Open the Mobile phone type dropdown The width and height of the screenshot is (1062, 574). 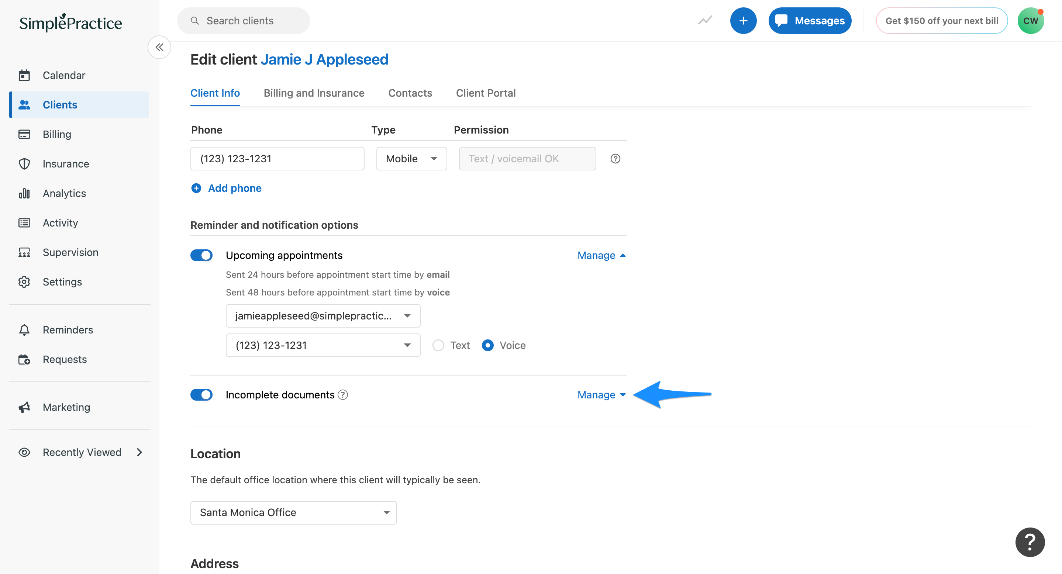point(411,158)
